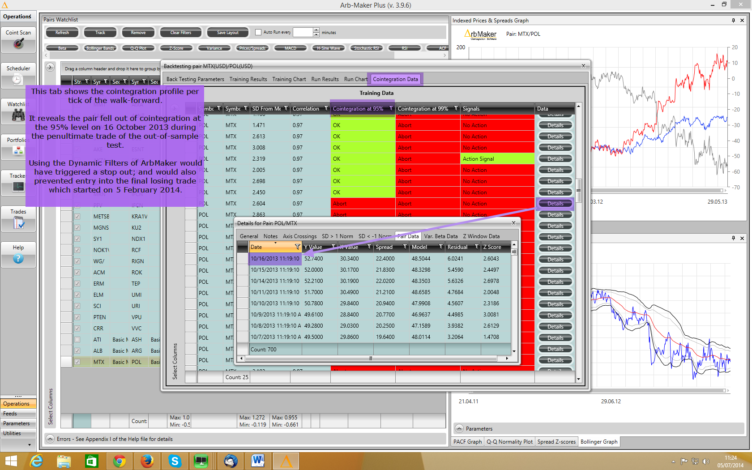Toggle checkbox for the ERM / TEP pair

(x=77, y=283)
